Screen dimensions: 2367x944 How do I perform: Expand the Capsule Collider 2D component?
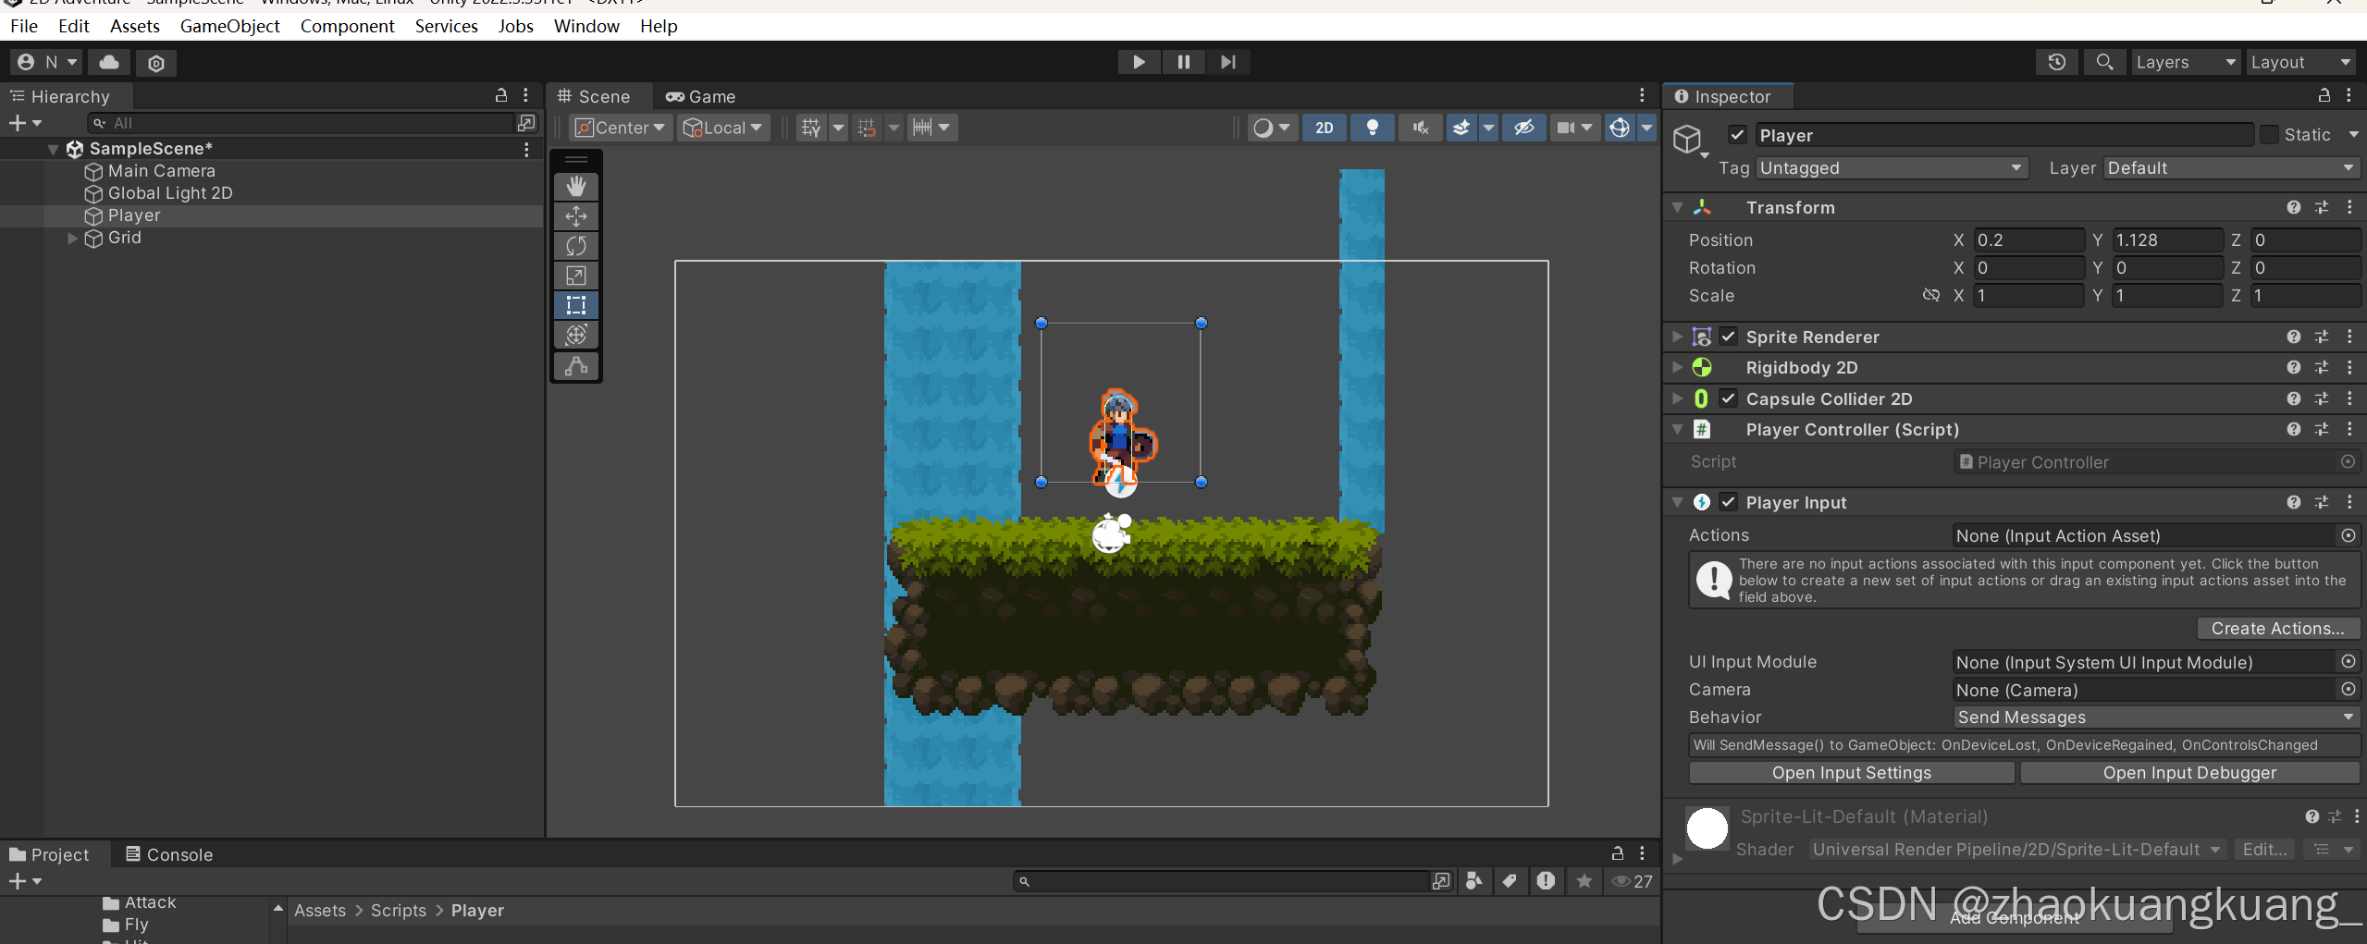1677,398
